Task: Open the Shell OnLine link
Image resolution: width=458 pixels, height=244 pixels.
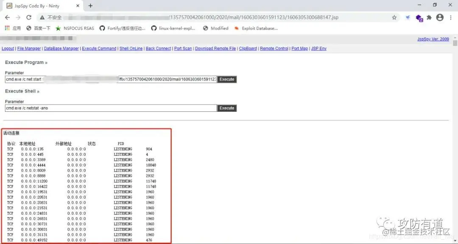Action: (131, 48)
